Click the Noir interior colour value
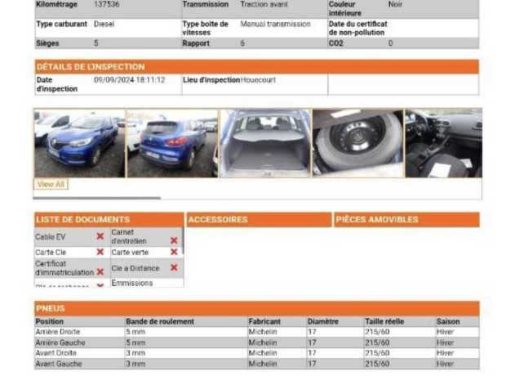 (x=395, y=5)
